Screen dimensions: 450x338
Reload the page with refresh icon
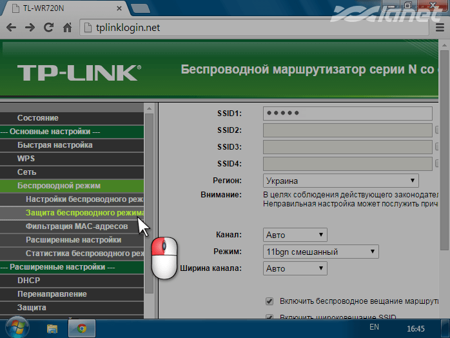tap(48, 28)
